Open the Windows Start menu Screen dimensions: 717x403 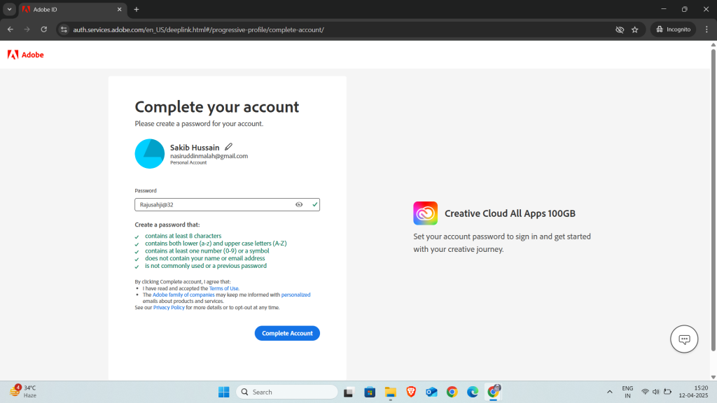click(223, 392)
